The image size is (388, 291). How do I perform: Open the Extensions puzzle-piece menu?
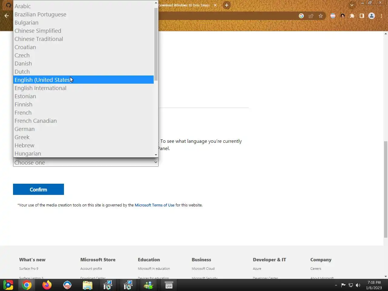tap(352, 16)
